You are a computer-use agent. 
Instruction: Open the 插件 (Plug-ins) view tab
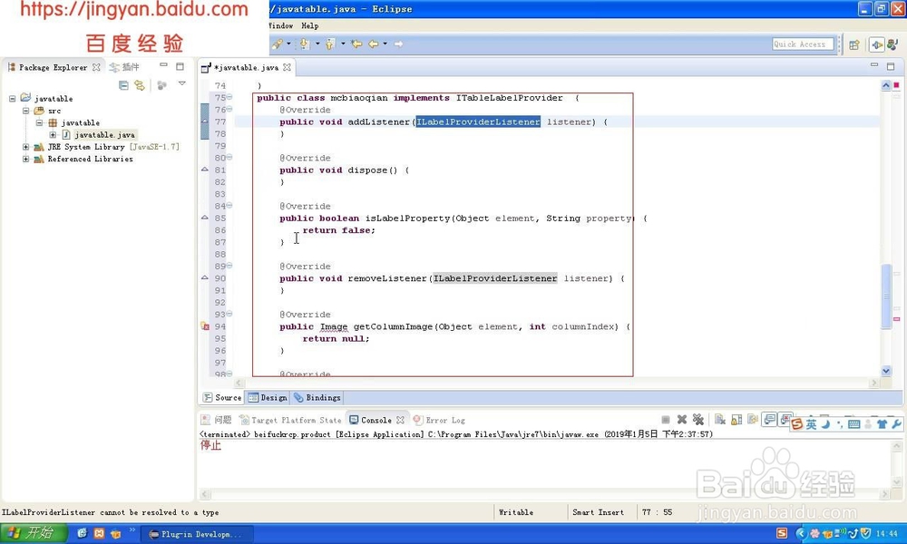pyautogui.click(x=124, y=67)
